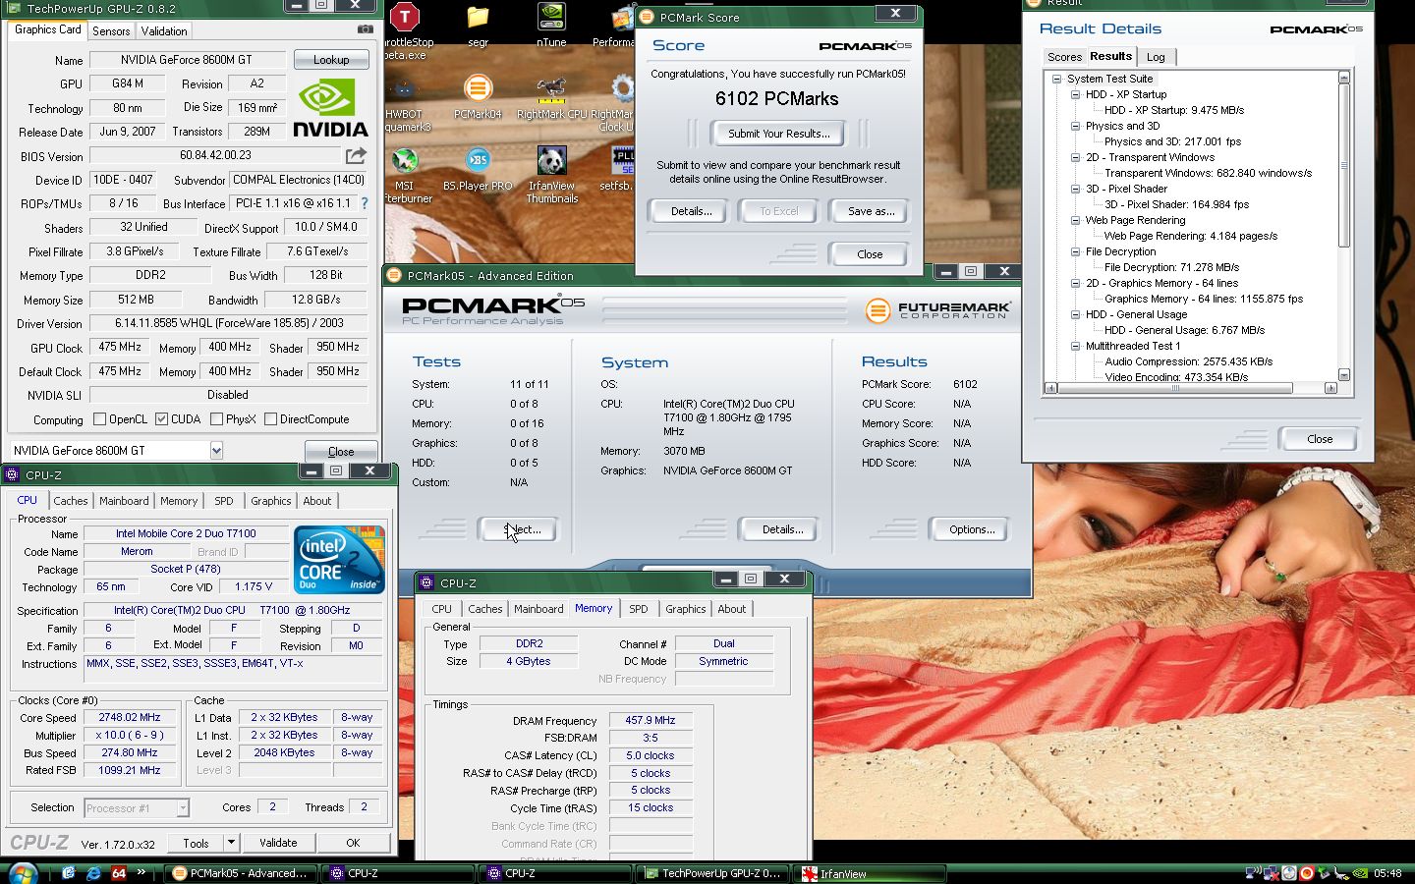Toggle the DirectCompute checkbox

(x=270, y=419)
